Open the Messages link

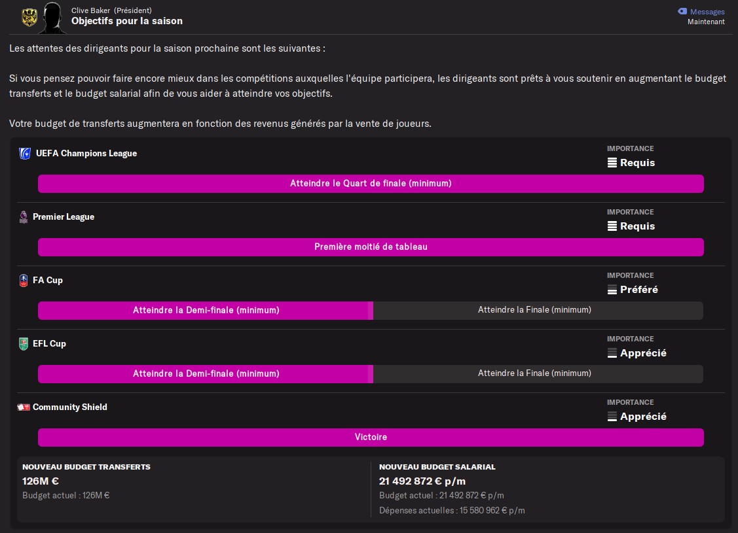pyautogui.click(x=707, y=12)
